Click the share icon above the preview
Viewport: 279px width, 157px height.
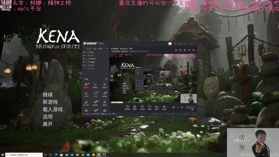[194, 50]
